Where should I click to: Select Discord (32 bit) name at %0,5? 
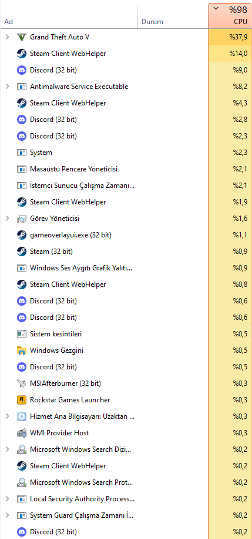tap(53, 367)
